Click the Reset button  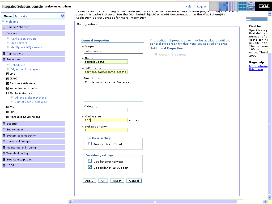[x=117, y=181]
